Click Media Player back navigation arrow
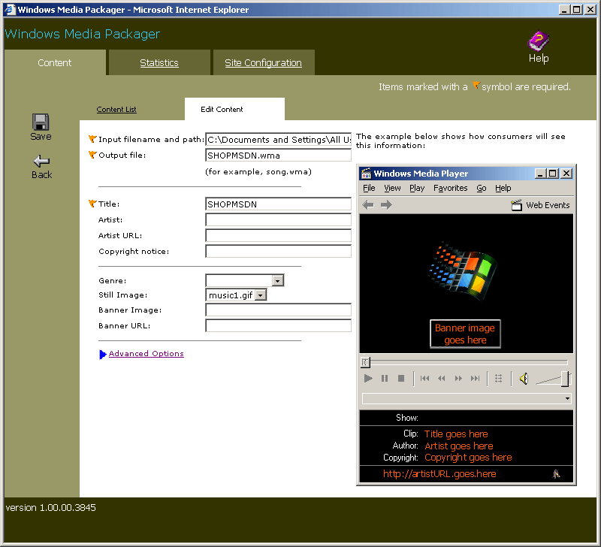This screenshot has height=547, width=601. [368, 205]
